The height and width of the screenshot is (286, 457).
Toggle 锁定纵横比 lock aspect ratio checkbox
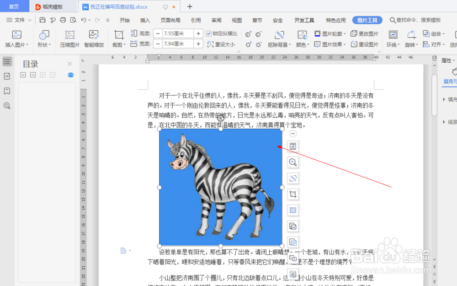coord(208,33)
